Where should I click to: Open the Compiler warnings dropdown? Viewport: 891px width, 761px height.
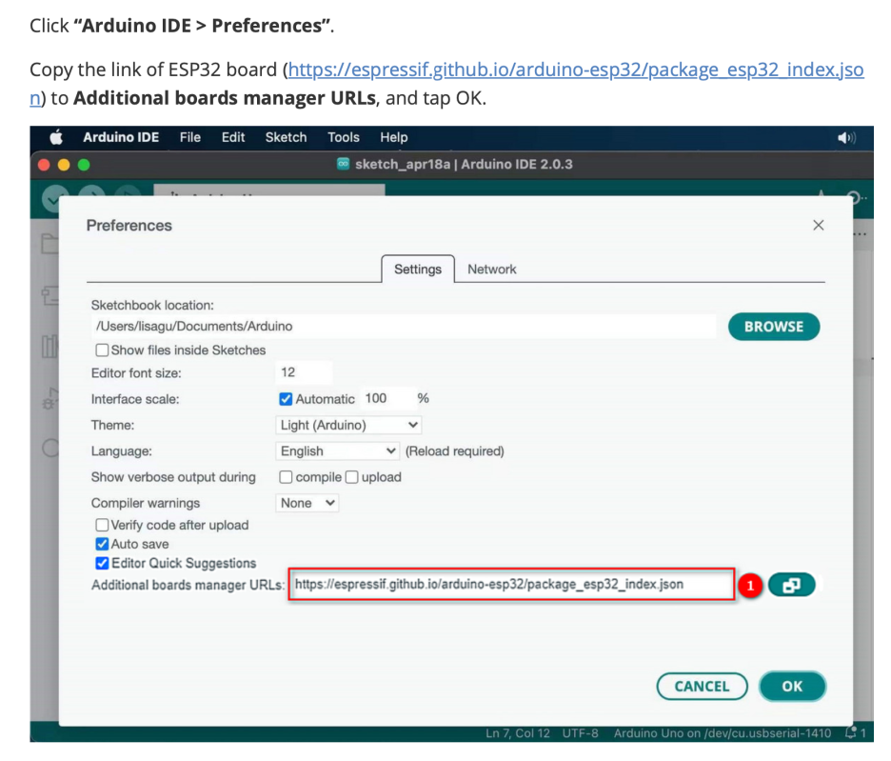tap(307, 503)
